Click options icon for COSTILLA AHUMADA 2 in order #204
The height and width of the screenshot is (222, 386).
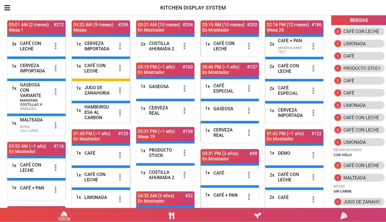(184, 46)
